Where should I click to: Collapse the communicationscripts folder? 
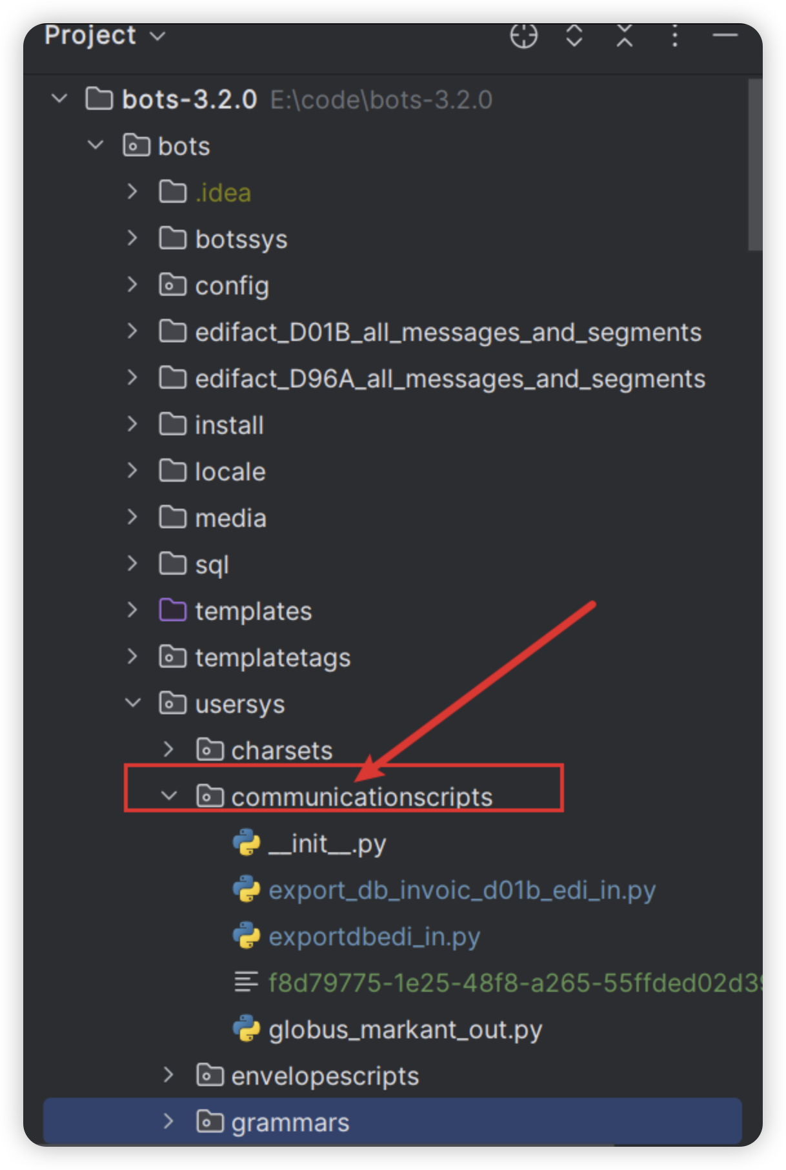tap(169, 796)
